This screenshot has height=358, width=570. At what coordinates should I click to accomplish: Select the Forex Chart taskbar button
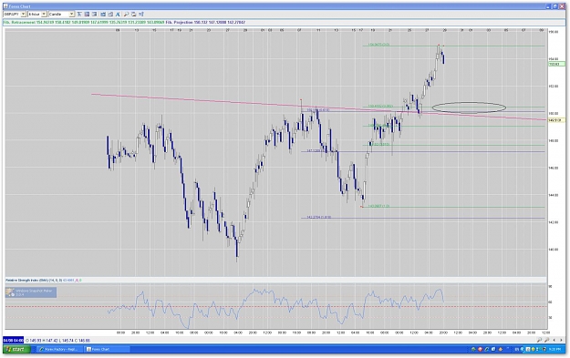tap(107, 349)
